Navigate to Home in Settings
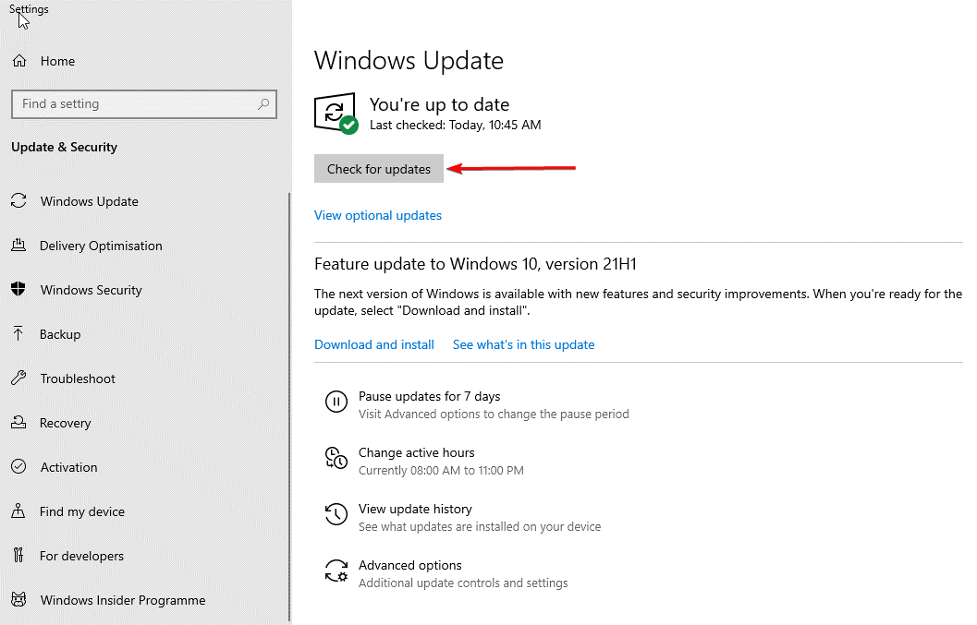This screenshot has width=977, height=625. pos(58,61)
